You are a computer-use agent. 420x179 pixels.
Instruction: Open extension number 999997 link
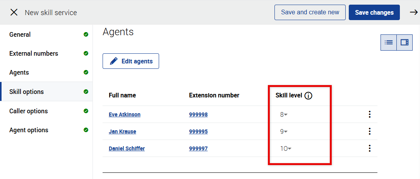pos(198,148)
